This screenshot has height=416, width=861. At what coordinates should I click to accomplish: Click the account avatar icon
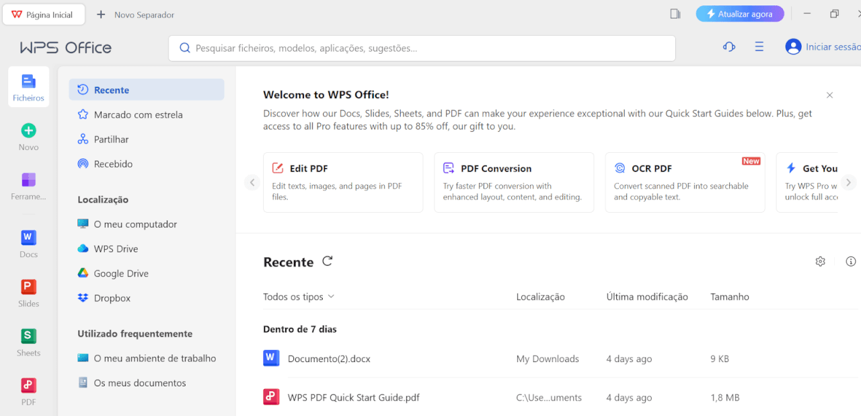tap(793, 47)
